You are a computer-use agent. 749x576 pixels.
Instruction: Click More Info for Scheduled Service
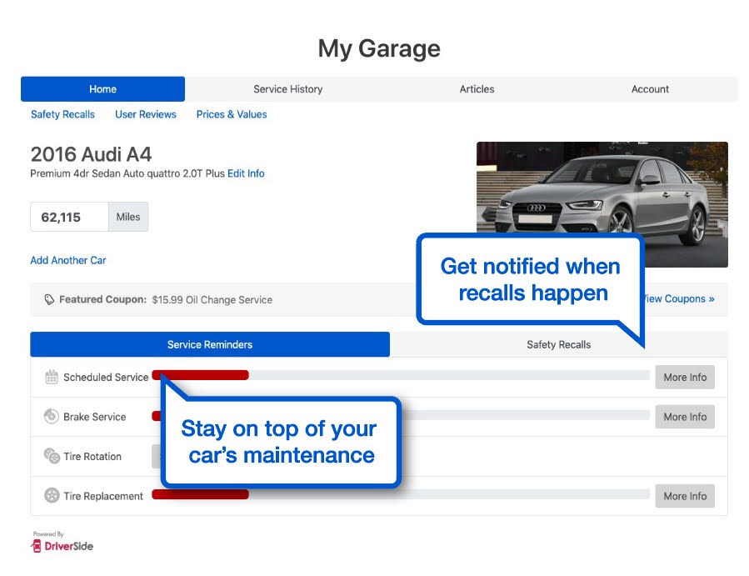point(685,377)
